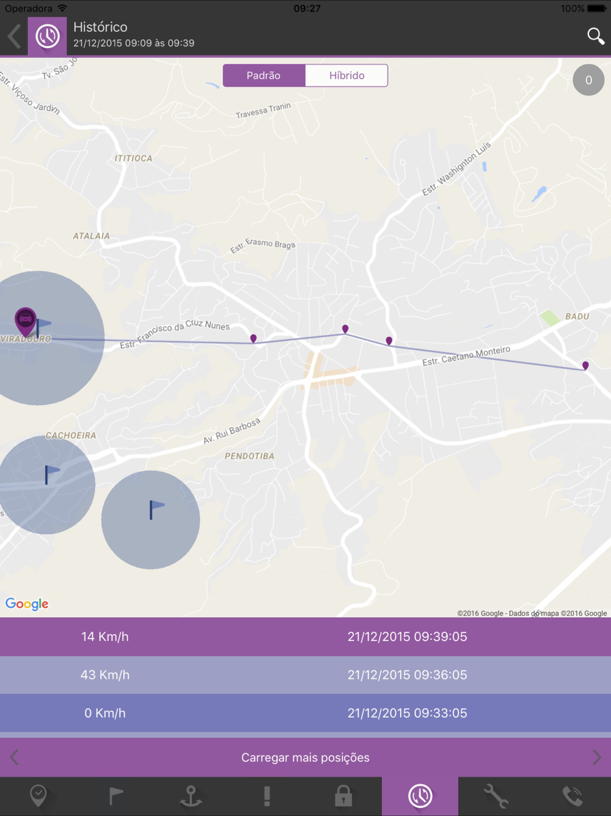
Task: Select the purple vehicle car marker
Action: coord(25,321)
